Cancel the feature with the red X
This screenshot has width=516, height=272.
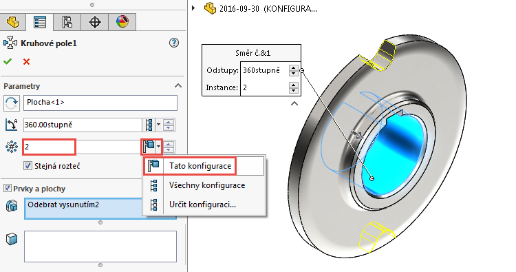point(27,61)
